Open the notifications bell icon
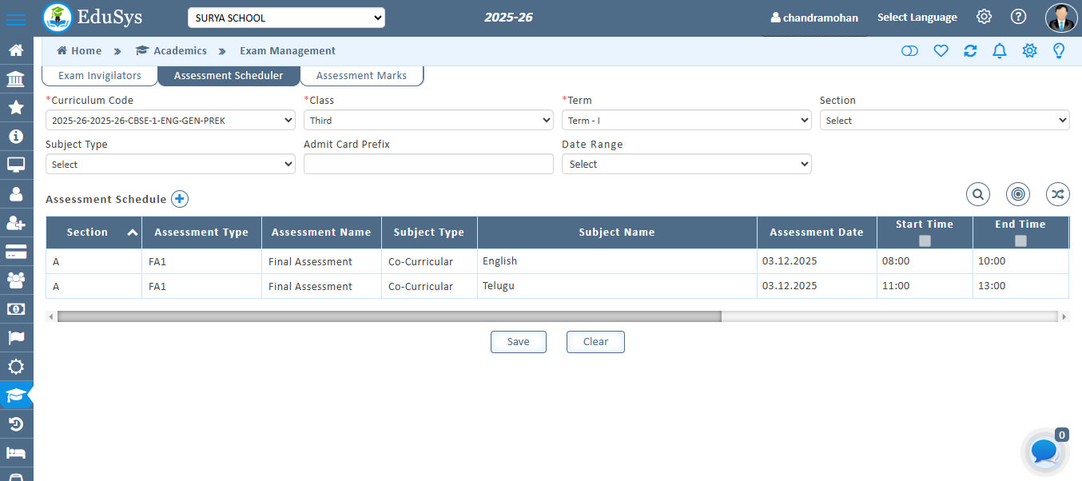This screenshot has height=481, width=1082. pos(999,51)
